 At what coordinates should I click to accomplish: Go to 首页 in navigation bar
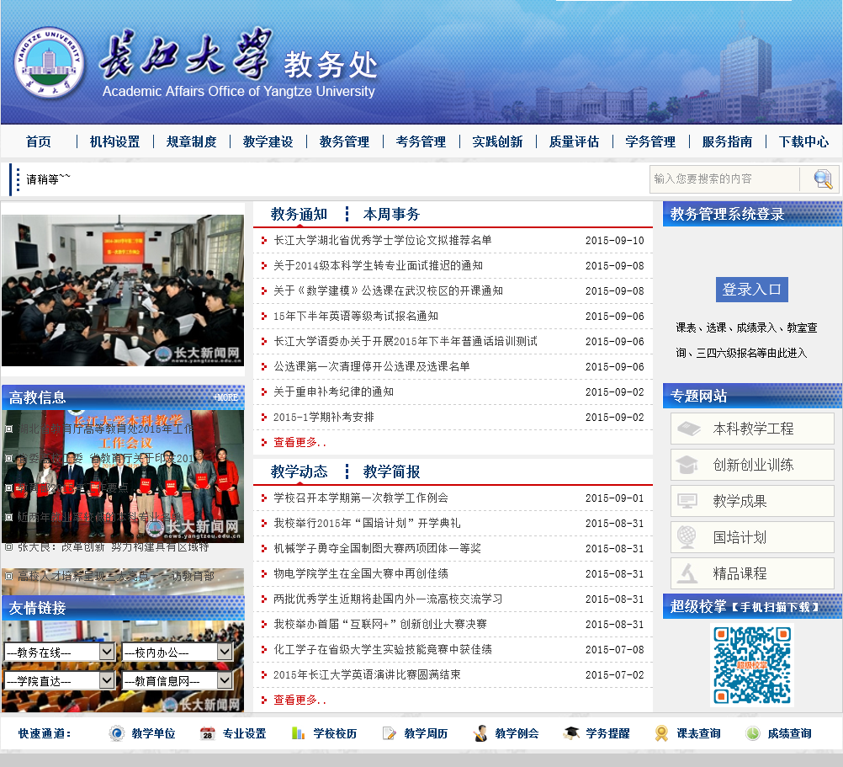(x=39, y=141)
